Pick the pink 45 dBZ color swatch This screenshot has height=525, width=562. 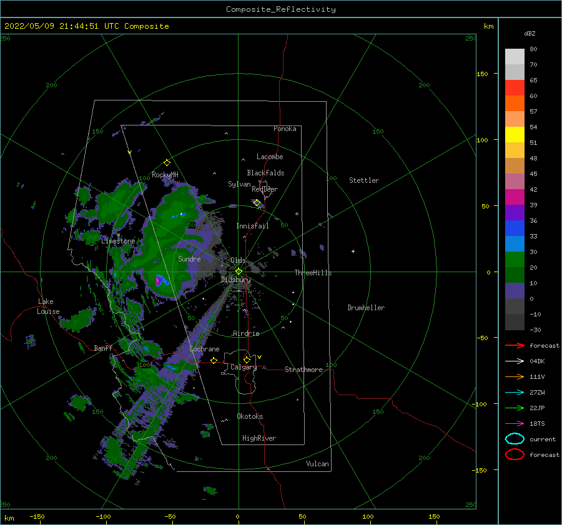515,181
